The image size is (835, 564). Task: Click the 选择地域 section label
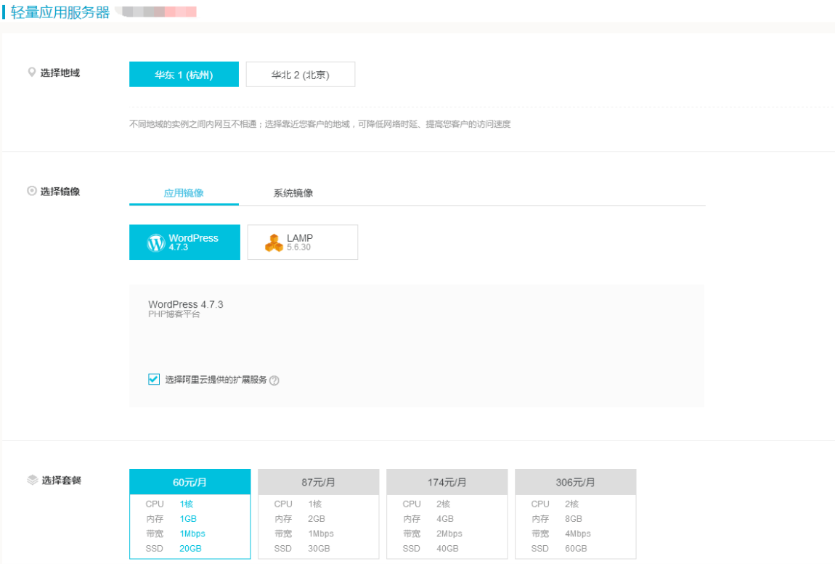pos(60,73)
